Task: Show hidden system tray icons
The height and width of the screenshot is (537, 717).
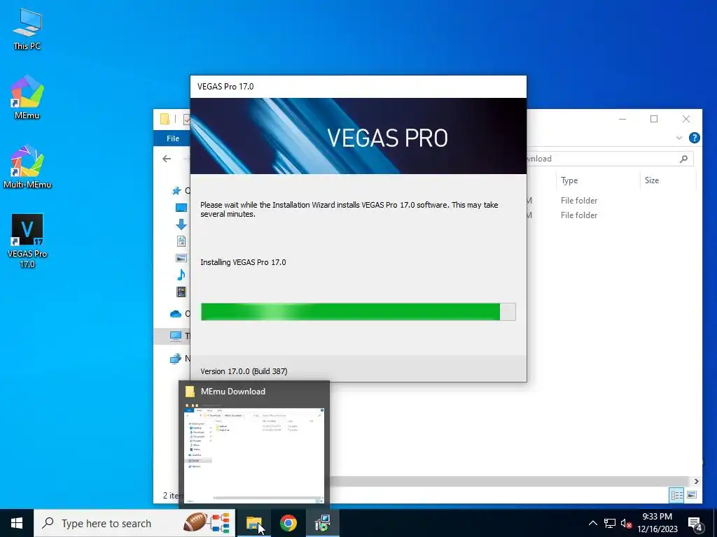Action: click(592, 523)
